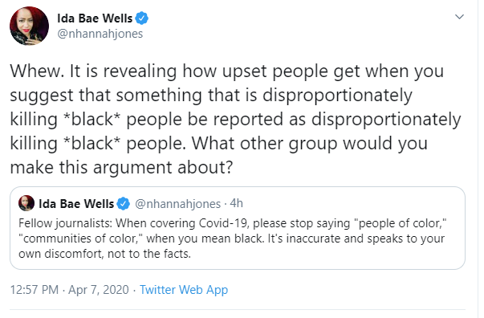Open quoted tweet at the "Fellow journalists" line
The image size is (484, 318).
tap(233, 223)
